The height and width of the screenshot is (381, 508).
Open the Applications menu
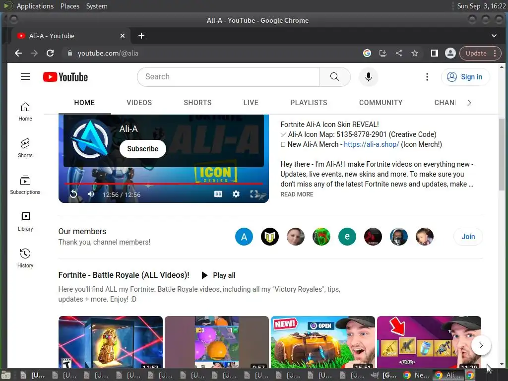point(35,6)
